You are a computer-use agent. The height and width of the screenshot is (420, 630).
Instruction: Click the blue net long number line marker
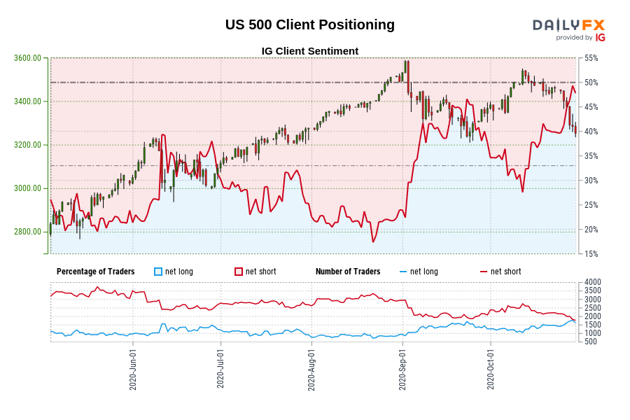coord(403,272)
